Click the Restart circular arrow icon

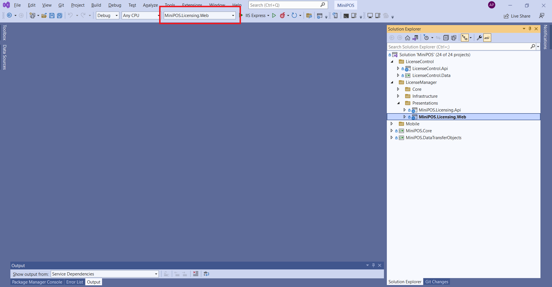click(x=294, y=15)
